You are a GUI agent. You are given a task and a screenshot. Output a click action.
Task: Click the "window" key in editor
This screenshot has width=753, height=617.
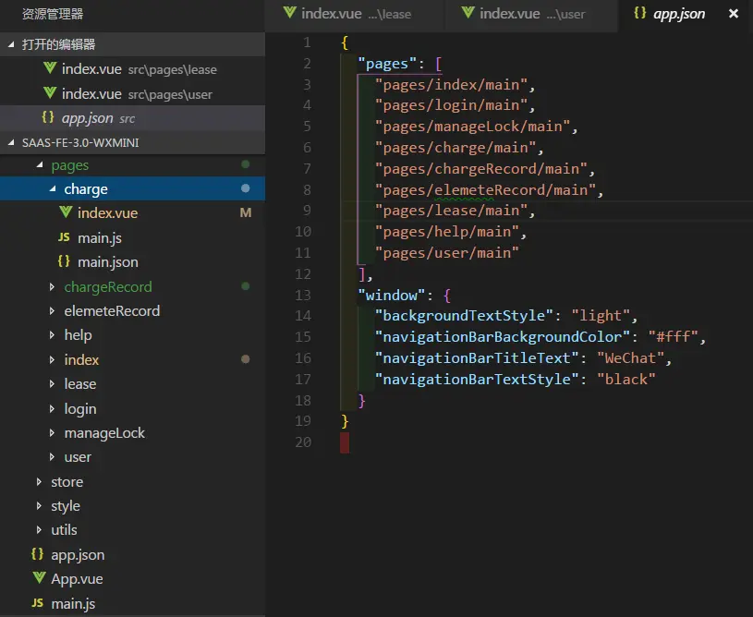(392, 295)
